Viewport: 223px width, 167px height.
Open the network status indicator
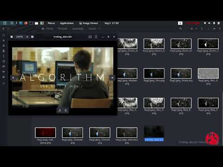[x=205, y=23]
